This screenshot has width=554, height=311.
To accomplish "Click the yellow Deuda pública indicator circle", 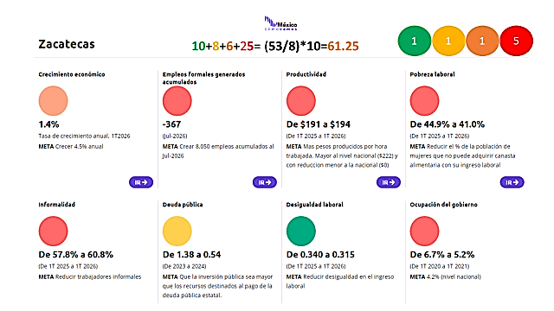I will click(x=177, y=231).
